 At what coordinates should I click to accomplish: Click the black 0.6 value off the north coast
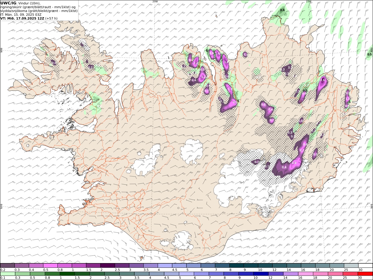(x=282, y=10)
